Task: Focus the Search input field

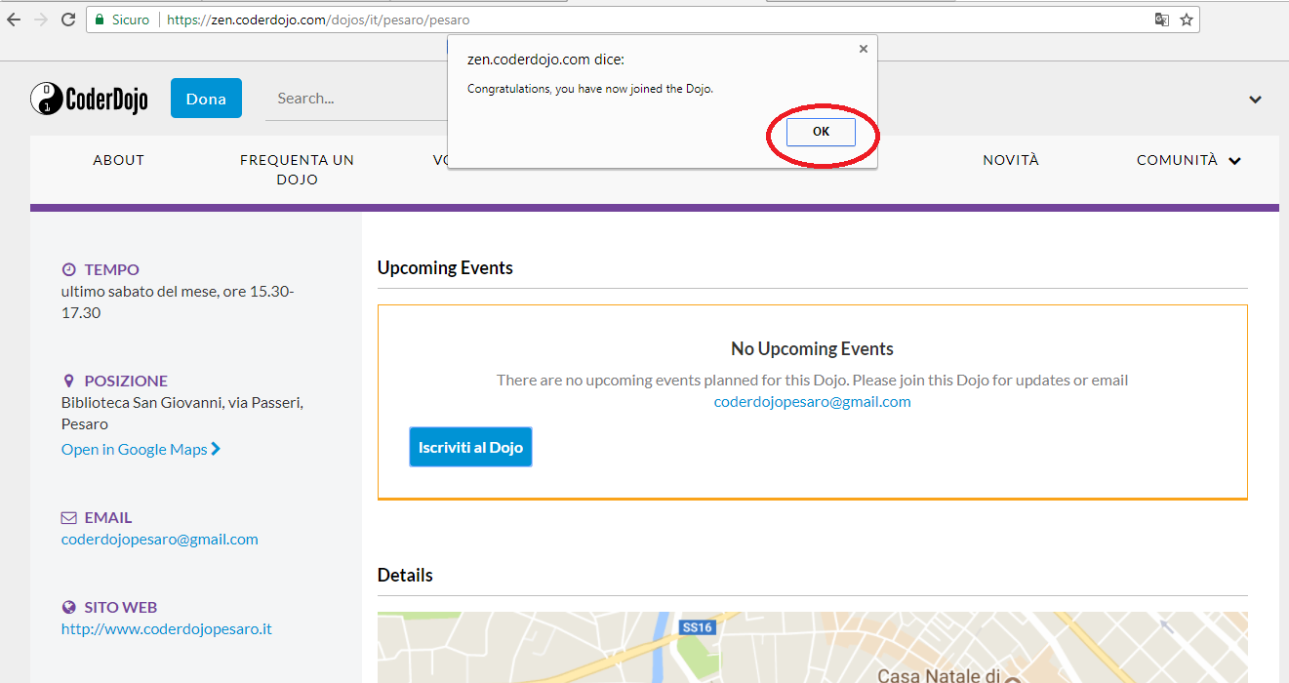Action: [x=356, y=99]
